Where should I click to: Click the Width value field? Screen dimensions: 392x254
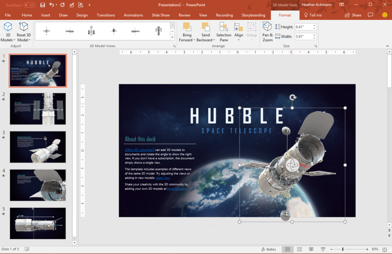click(303, 36)
